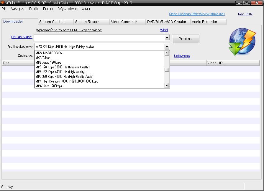
Task: Maximize the aTube Catcher window
Action: coord(247,3)
